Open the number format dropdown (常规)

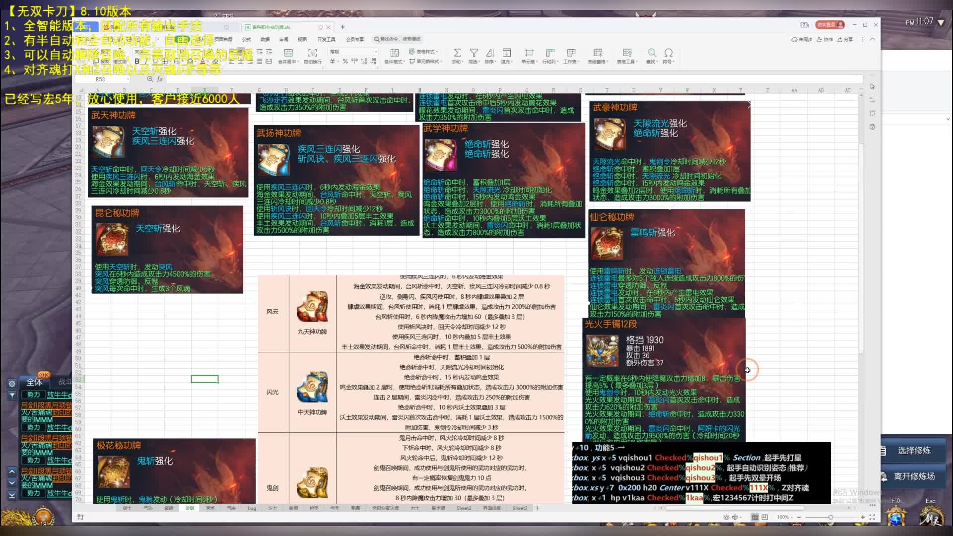(x=376, y=52)
